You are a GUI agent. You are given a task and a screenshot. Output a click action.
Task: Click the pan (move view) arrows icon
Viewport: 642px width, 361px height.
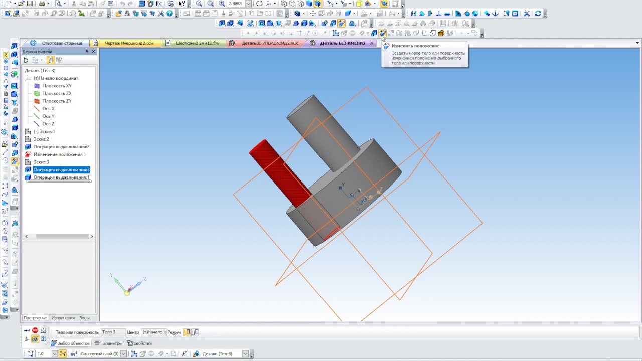pyautogui.click(x=313, y=13)
